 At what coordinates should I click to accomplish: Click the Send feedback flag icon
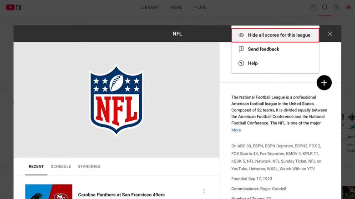241,49
